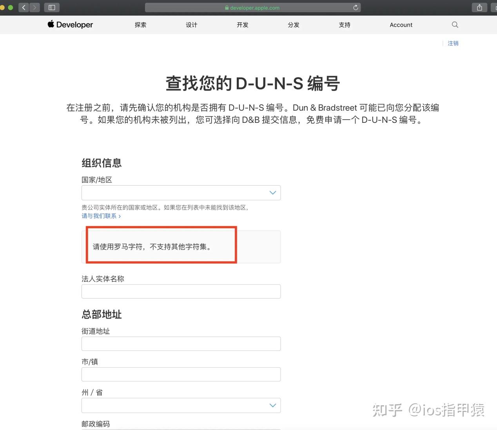Click the 邮政编码 field label
Image resolution: width=497 pixels, height=430 pixels.
[96, 424]
